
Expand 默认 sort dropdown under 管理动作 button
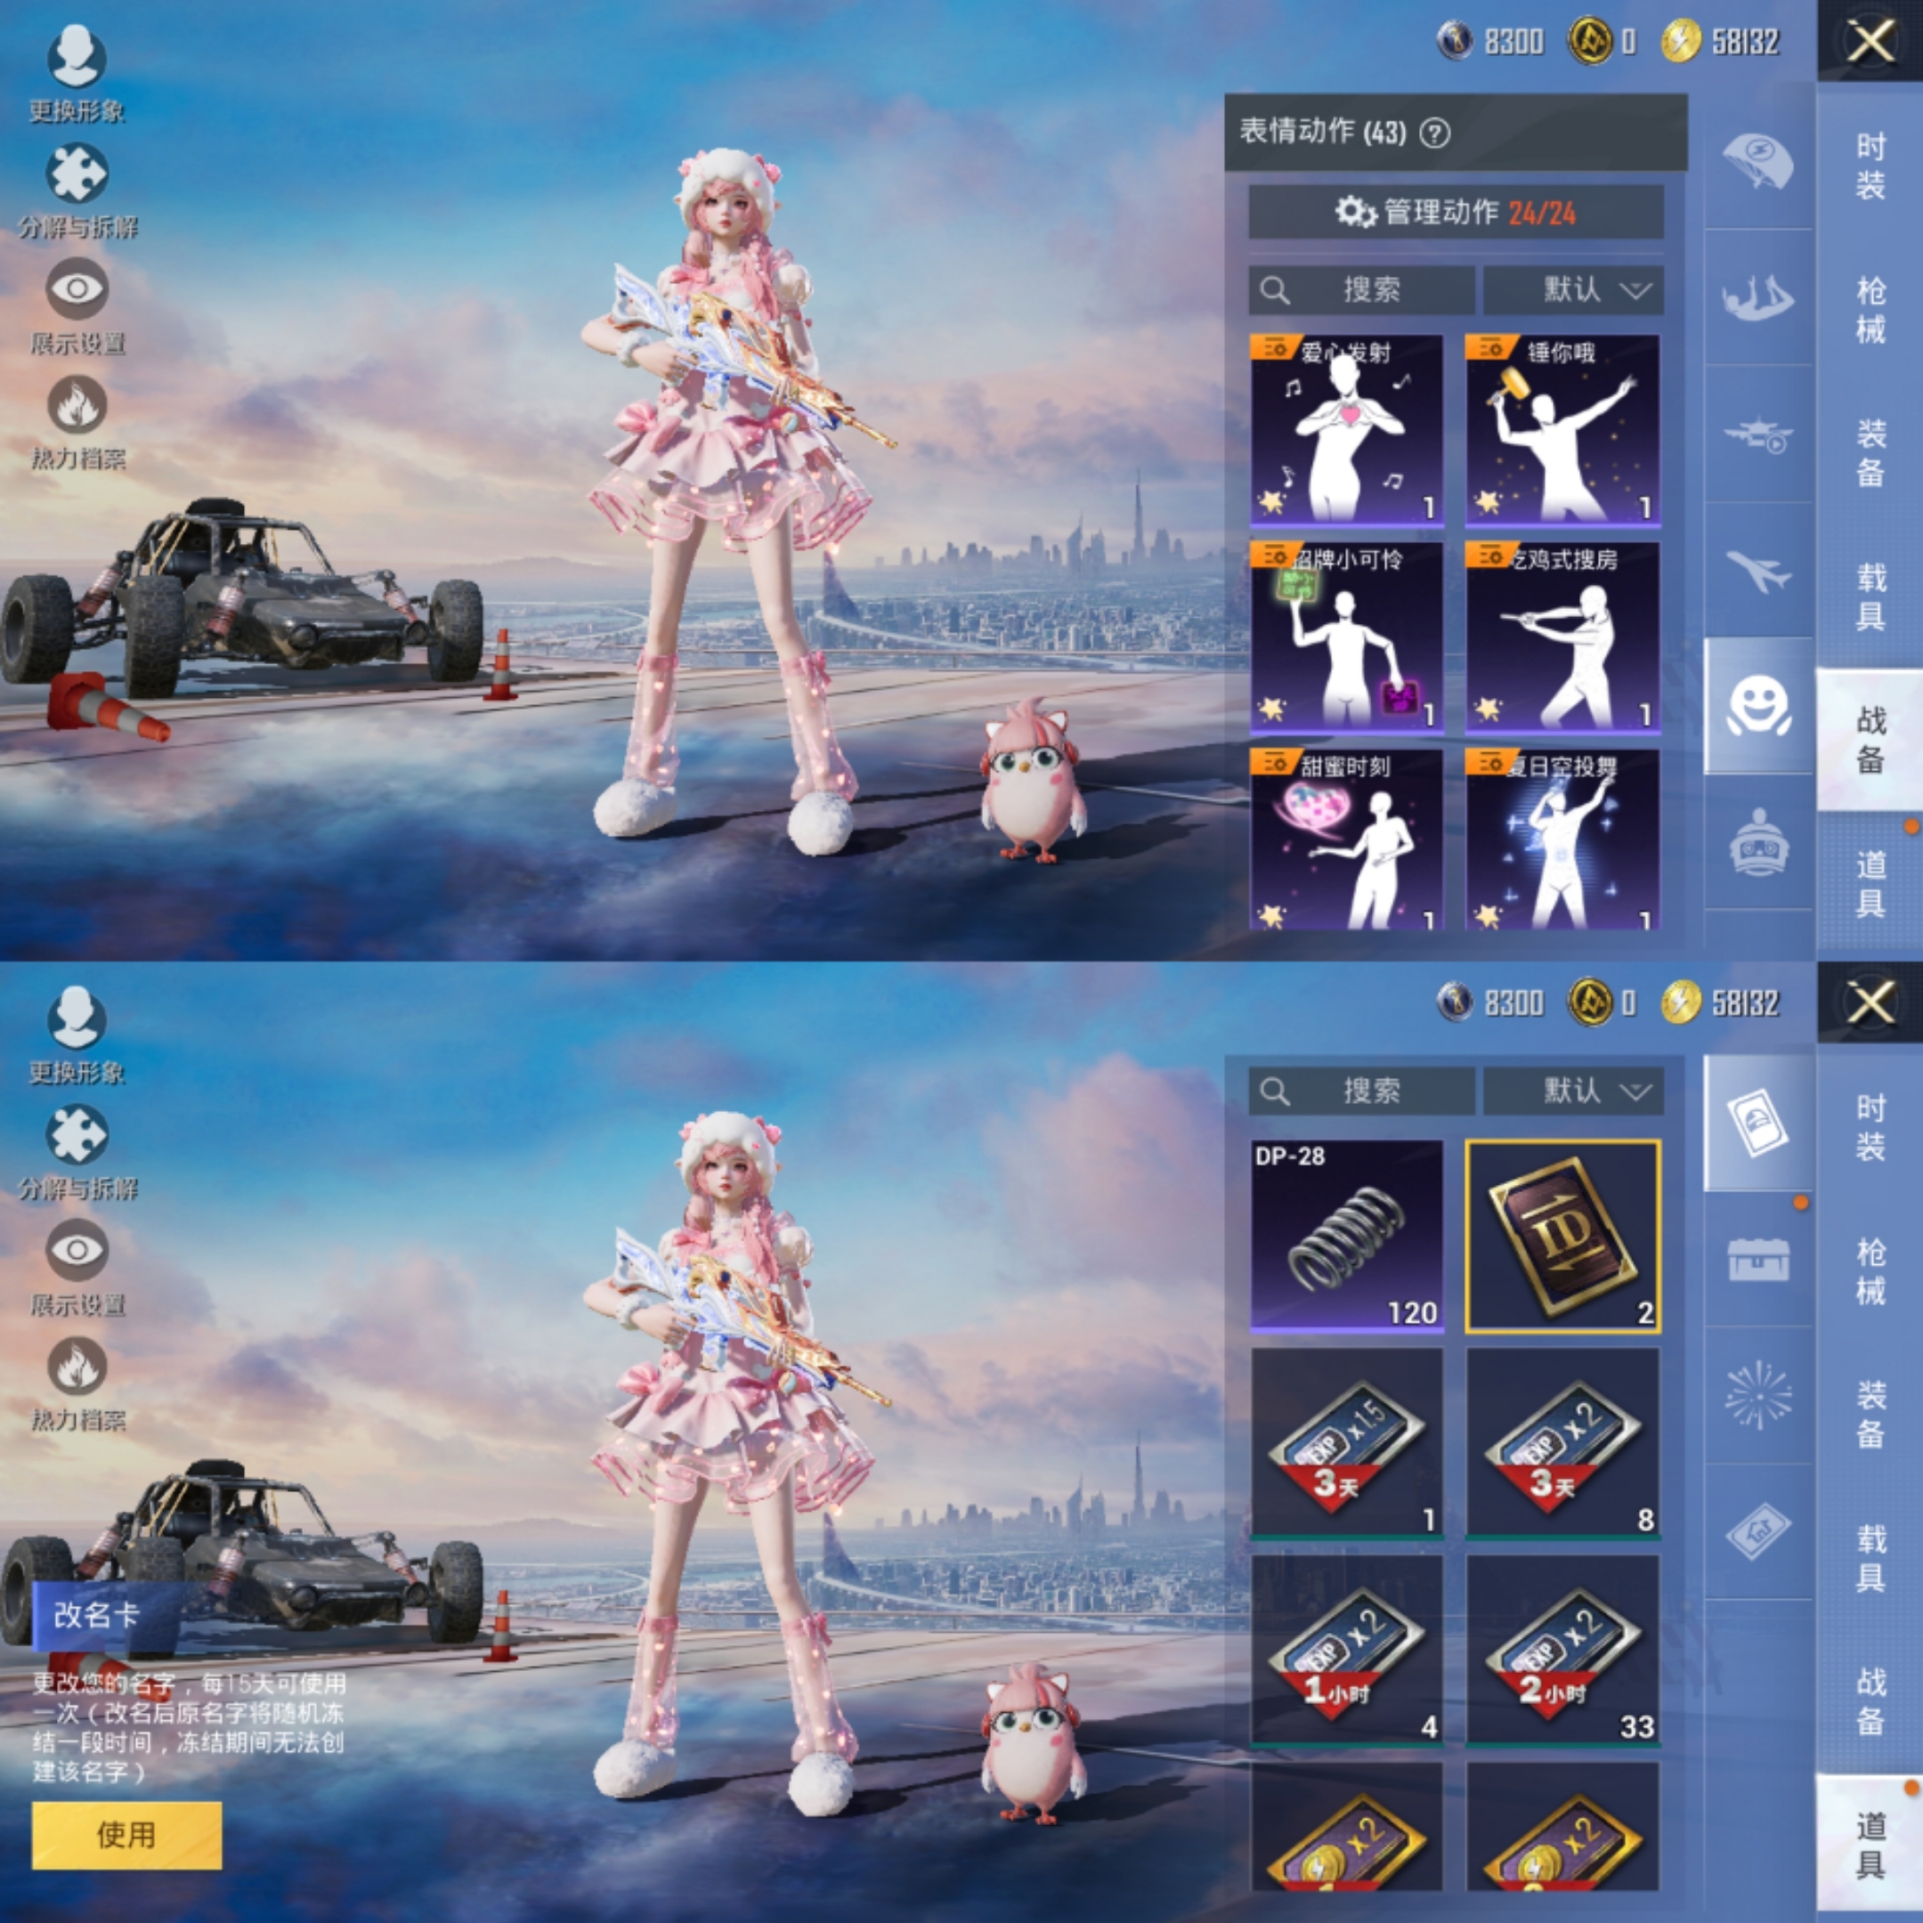pos(1572,289)
